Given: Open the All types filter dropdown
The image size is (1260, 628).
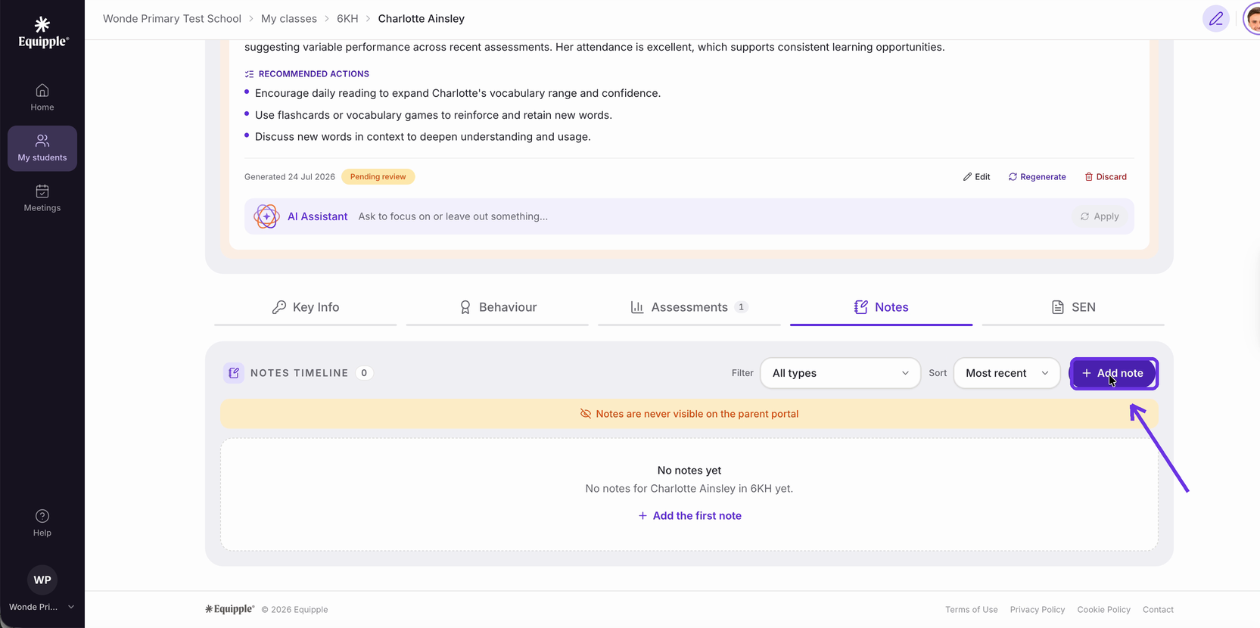Looking at the screenshot, I should click(840, 373).
